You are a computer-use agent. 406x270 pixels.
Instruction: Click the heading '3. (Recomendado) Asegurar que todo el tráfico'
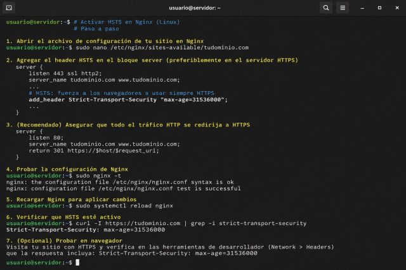pos(128,125)
